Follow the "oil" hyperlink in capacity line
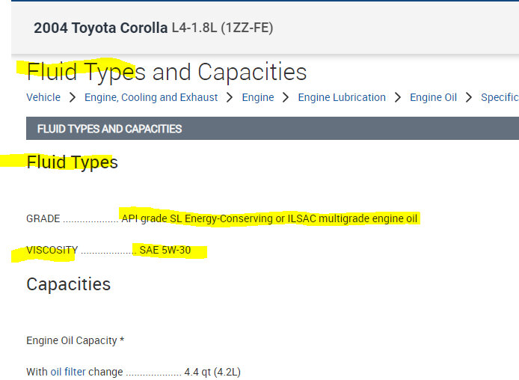 coord(55,372)
